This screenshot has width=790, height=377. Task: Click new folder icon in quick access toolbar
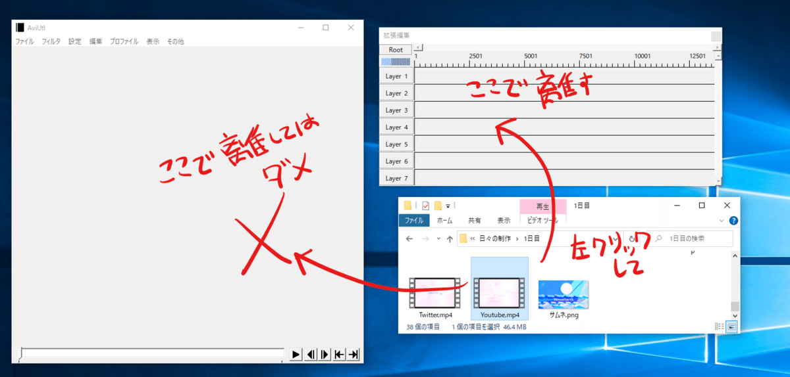coord(437,206)
